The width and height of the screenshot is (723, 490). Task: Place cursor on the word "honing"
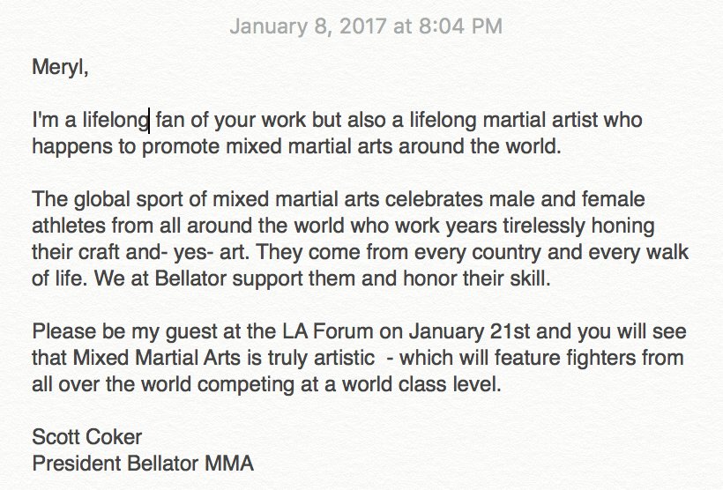point(623,226)
